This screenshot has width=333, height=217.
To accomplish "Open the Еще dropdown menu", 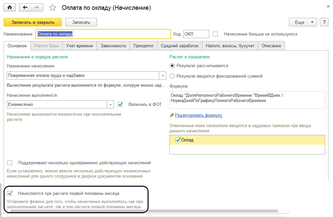I will 303,22.
